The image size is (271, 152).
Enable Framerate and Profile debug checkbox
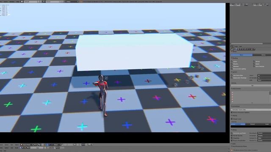pos(232,133)
